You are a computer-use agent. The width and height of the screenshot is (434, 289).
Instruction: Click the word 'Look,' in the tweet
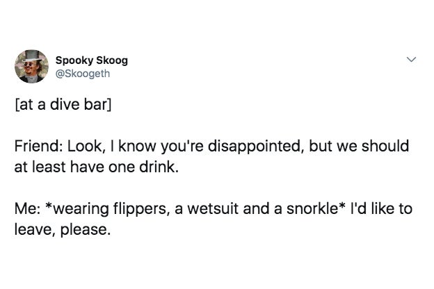(86, 147)
